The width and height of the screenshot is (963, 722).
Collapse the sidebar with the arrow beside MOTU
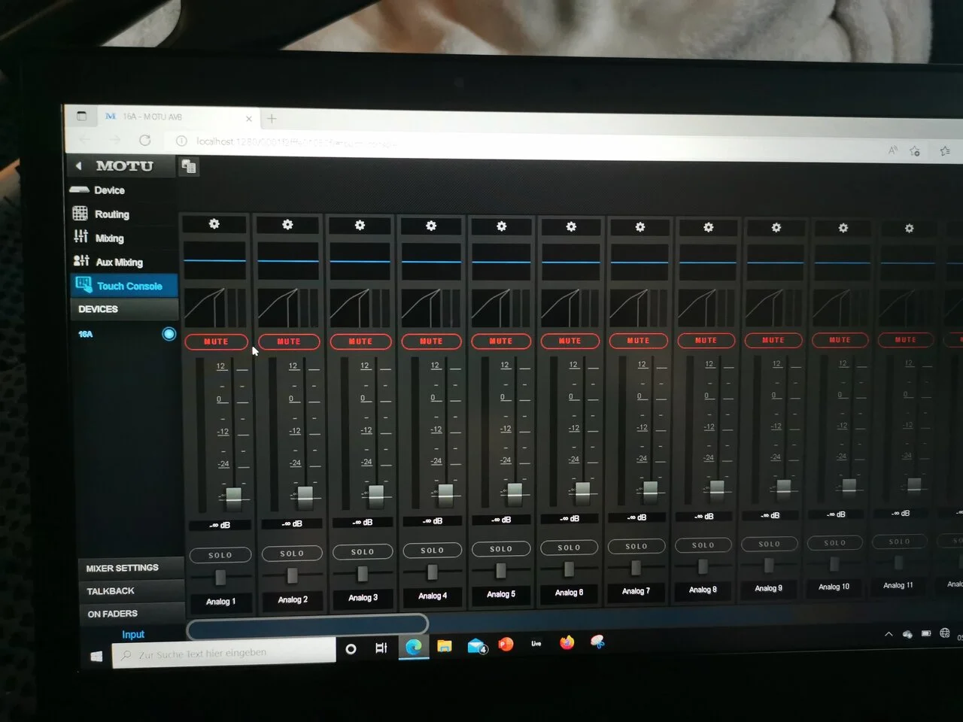[78, 165]
